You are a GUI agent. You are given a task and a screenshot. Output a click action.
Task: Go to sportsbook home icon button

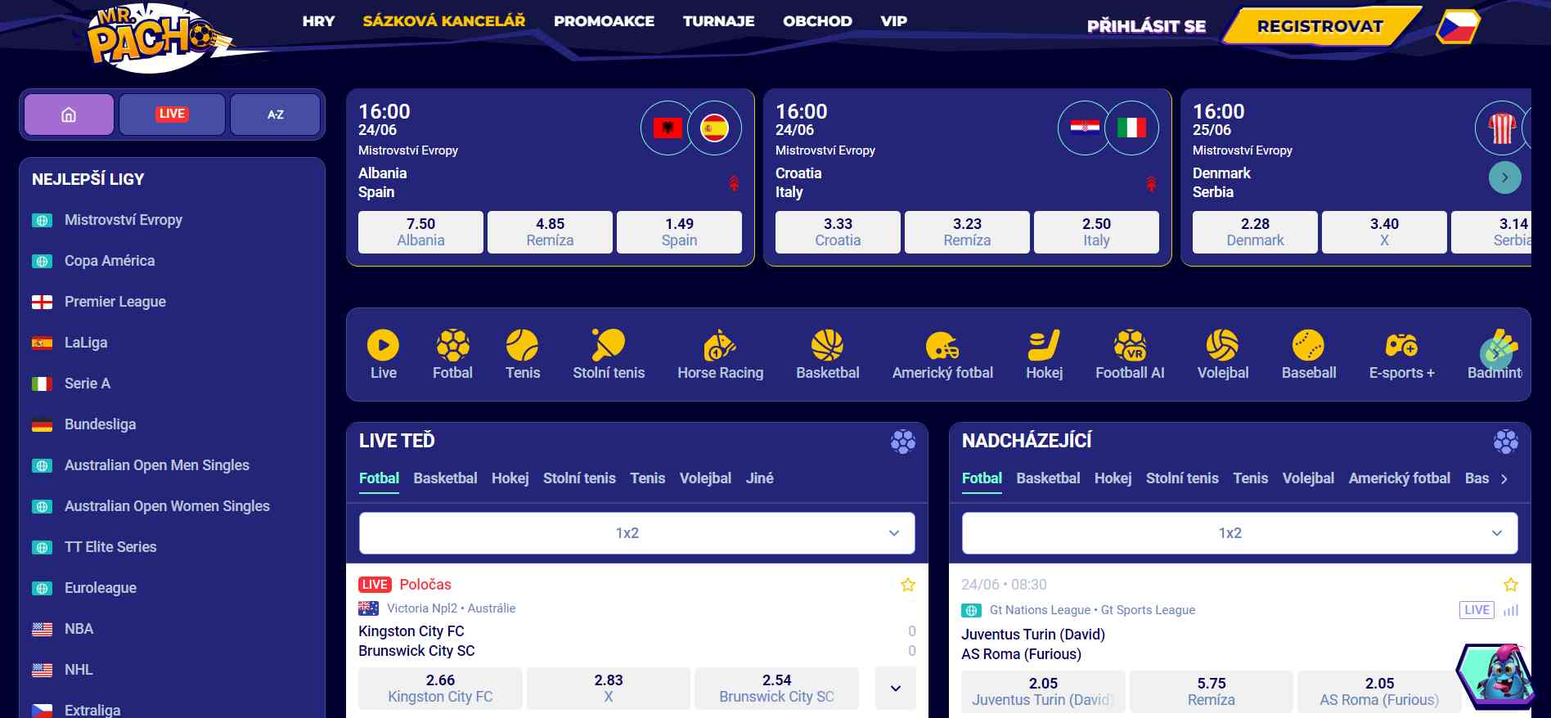[69, 114]
